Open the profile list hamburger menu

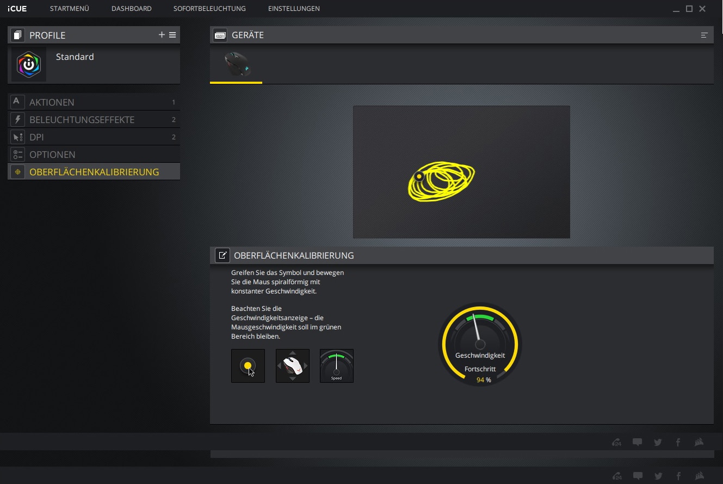(x=172, y=35)
